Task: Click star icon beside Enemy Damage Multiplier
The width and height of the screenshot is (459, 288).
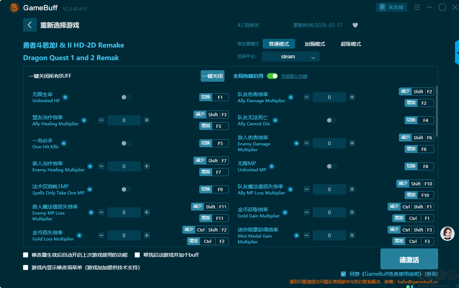Action: (297, 143)
